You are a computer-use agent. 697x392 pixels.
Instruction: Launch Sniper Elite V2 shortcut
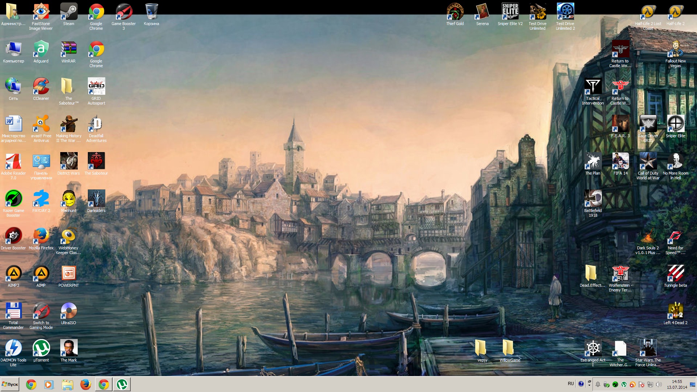pyautogui.click(x=510, y=15)
